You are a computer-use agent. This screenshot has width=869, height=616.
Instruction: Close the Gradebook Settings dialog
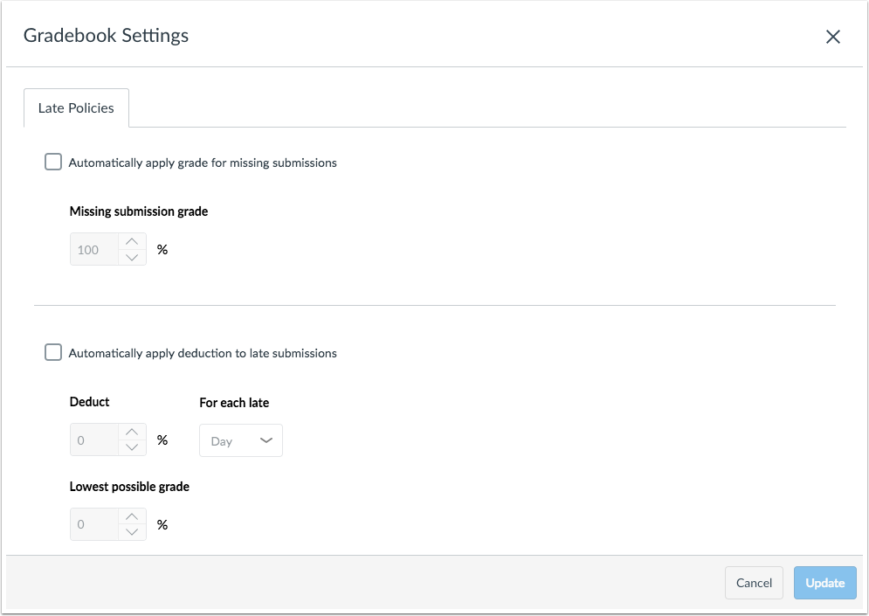click(x=832, y=37)
